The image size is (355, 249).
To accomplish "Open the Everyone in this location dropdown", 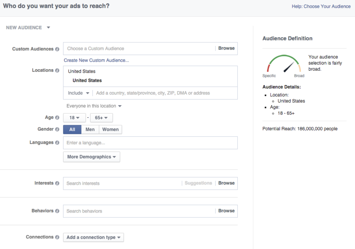I will 94,106.
